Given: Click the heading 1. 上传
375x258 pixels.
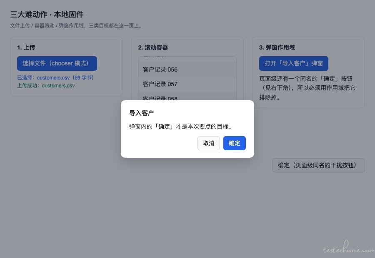Looking at the screenshot, I should click(x=26, y=47).
